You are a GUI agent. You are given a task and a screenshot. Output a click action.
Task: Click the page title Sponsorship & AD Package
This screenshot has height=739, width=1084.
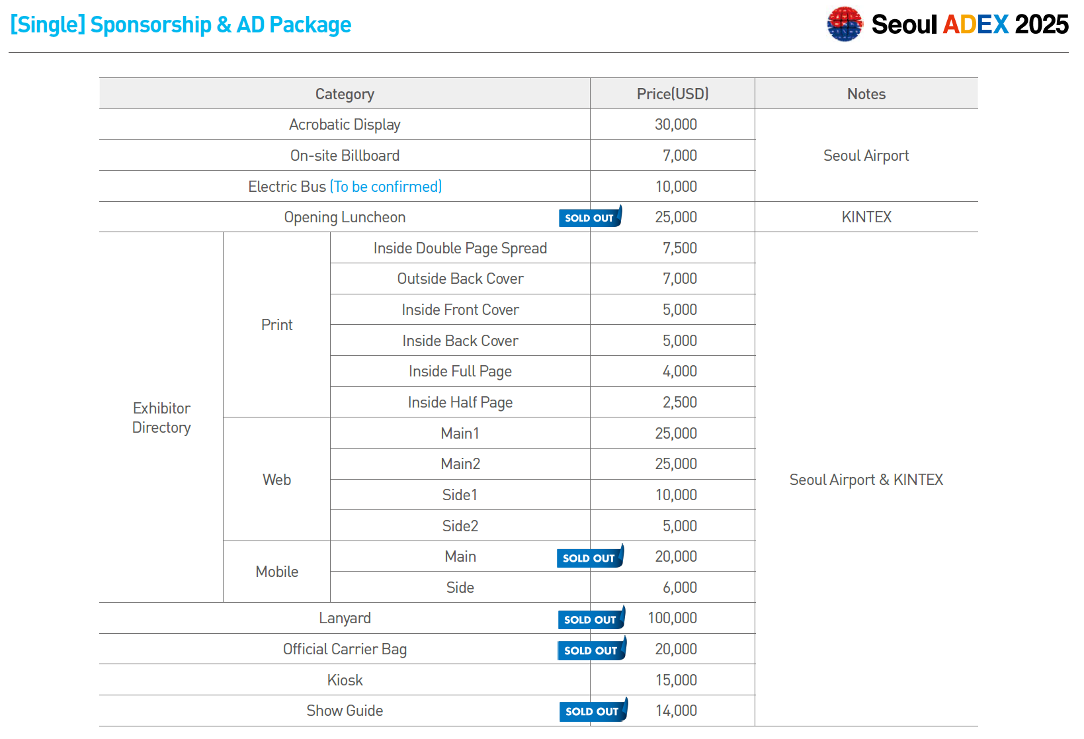pos(181,24)
